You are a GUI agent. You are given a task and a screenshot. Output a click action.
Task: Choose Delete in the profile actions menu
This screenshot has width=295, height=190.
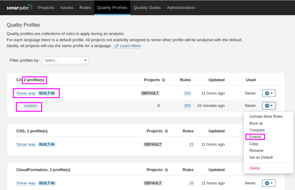pyautogui.click(x=255, y=168)
